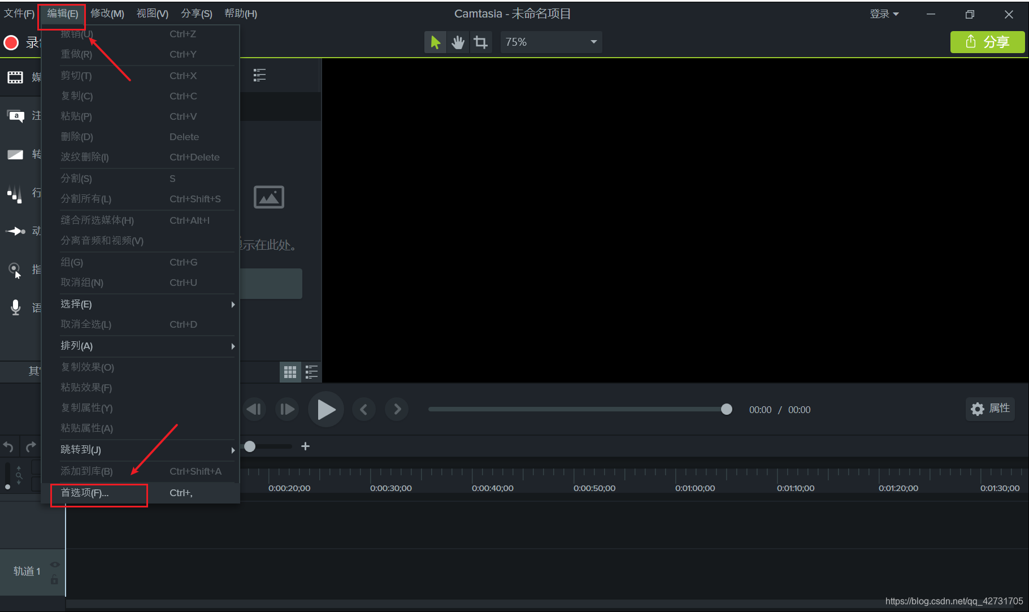Activate the crop tool
This screenshot has width=1029, height=612.
point(480,42)
